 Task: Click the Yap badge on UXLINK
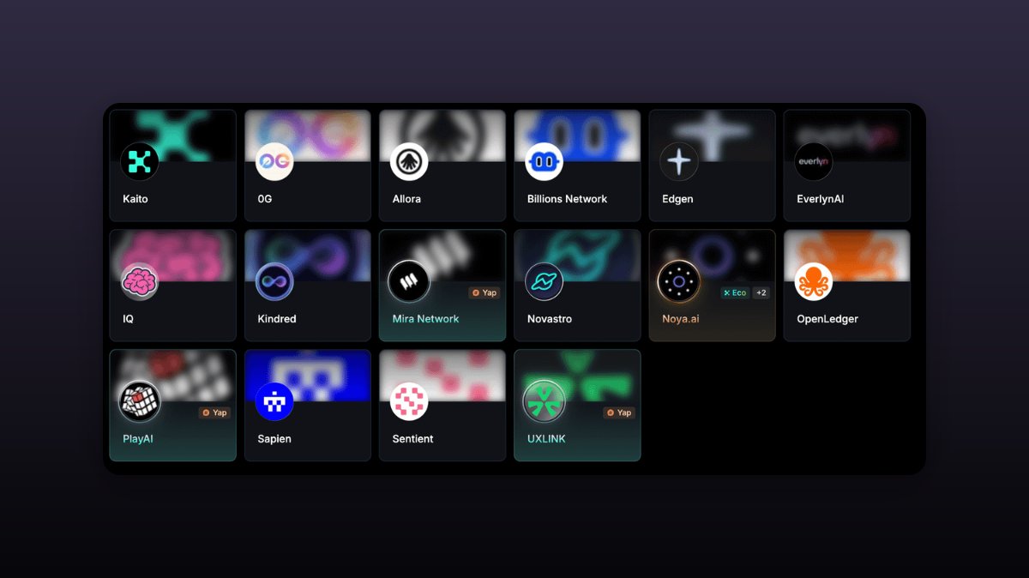(x=619, y=412)
